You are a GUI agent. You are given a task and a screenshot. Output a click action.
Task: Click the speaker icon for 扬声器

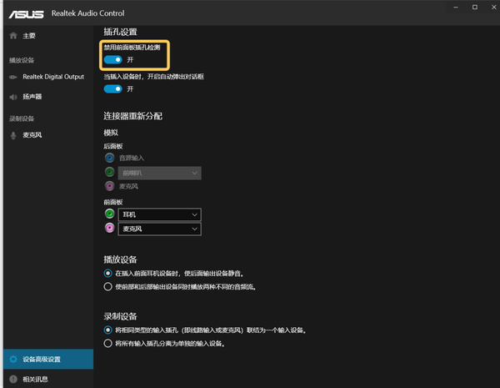[x=13, y=97]
